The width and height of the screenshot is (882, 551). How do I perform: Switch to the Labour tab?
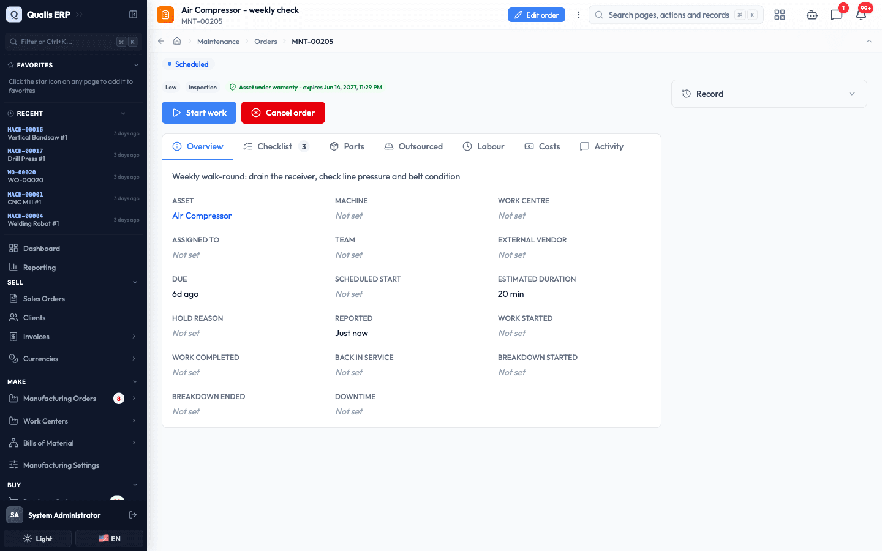483,146
